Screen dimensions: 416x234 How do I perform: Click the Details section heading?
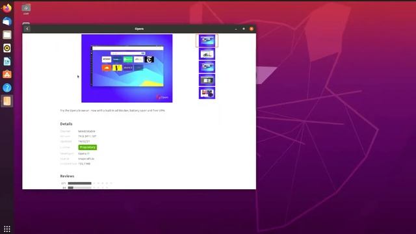pos(66,124)
